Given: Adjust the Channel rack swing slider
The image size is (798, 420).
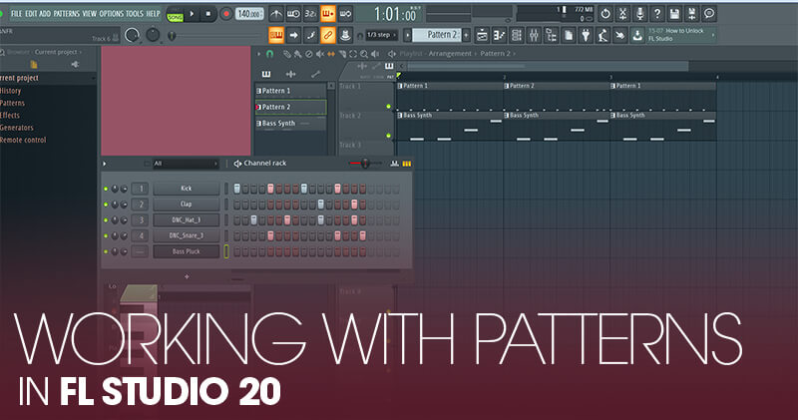Looking at the screenshot, I should coord(365,164).
